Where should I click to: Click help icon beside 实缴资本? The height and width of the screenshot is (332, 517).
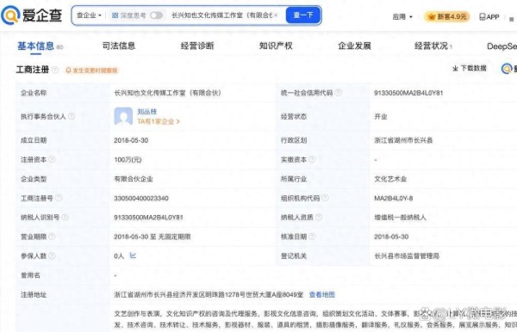point(312,159)
